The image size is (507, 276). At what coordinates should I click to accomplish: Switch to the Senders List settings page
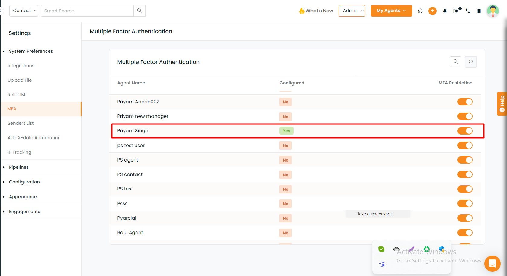coord(21,123)
